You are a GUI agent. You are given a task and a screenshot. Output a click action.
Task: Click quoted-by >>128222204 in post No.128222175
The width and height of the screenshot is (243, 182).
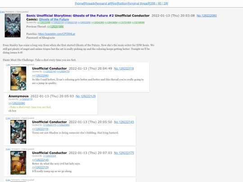[x=49, y=156]
